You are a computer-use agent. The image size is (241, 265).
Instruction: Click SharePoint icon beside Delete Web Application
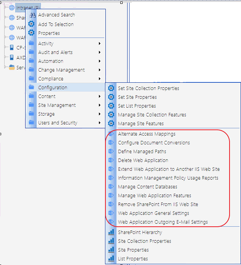tap(111, 160)
